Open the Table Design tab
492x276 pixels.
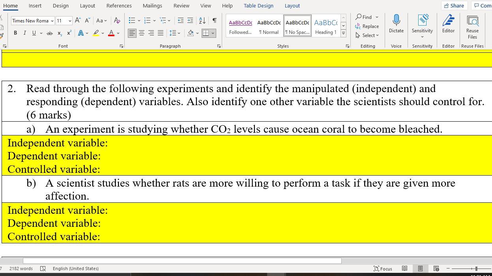tap(258, 6)
